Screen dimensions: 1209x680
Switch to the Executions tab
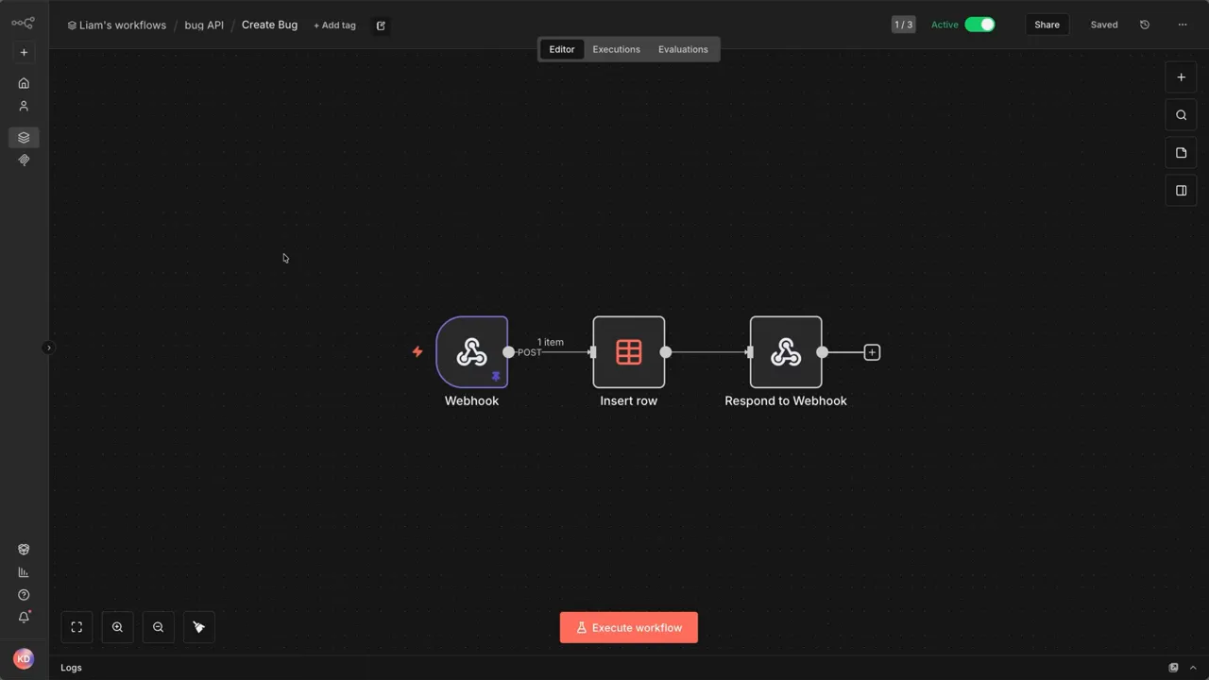616,48
